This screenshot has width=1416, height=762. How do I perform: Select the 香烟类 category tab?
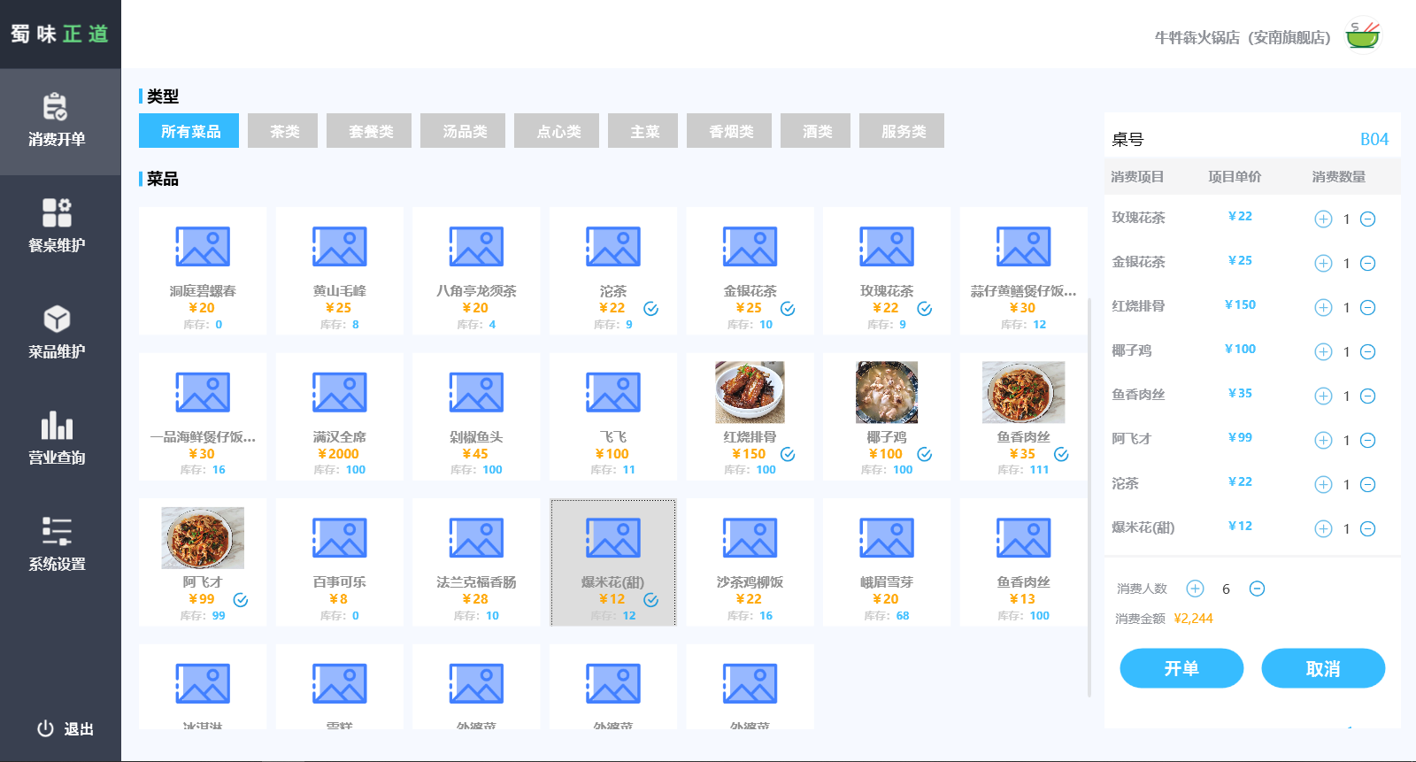coord(729,130)
